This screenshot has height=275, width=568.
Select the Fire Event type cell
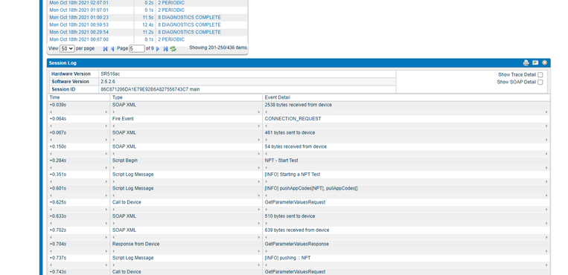click(x=123, y=119)
